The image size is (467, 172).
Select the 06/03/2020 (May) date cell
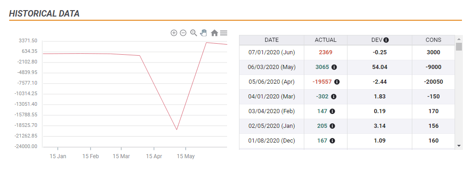click(272, 67)
